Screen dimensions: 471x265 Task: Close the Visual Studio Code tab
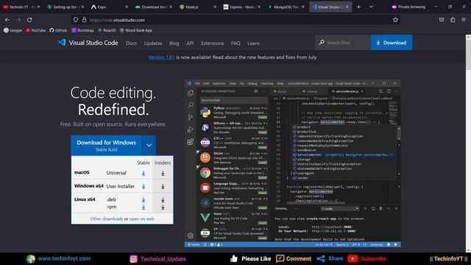pyautogui.click(x=347, y=7)
